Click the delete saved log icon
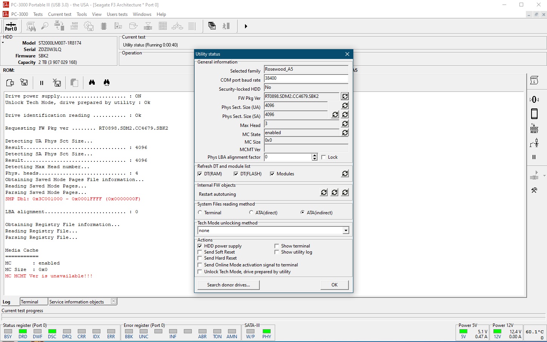Viewport: 547px width, 342px height. pyautogui.click(x=57, y=82)
